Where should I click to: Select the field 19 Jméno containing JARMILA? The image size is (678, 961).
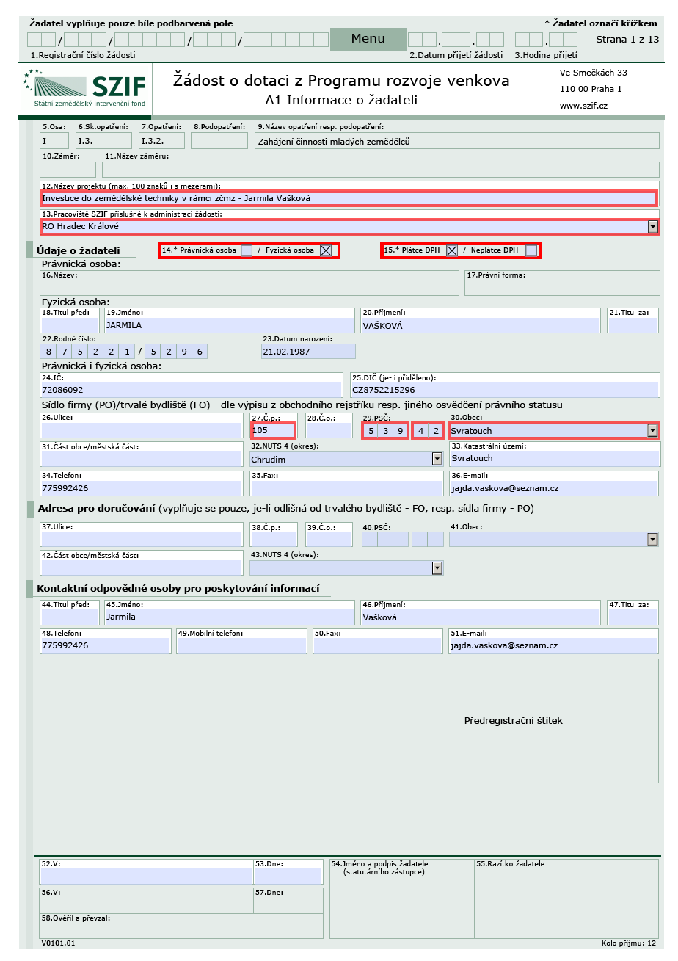click(x=230, y=324)
